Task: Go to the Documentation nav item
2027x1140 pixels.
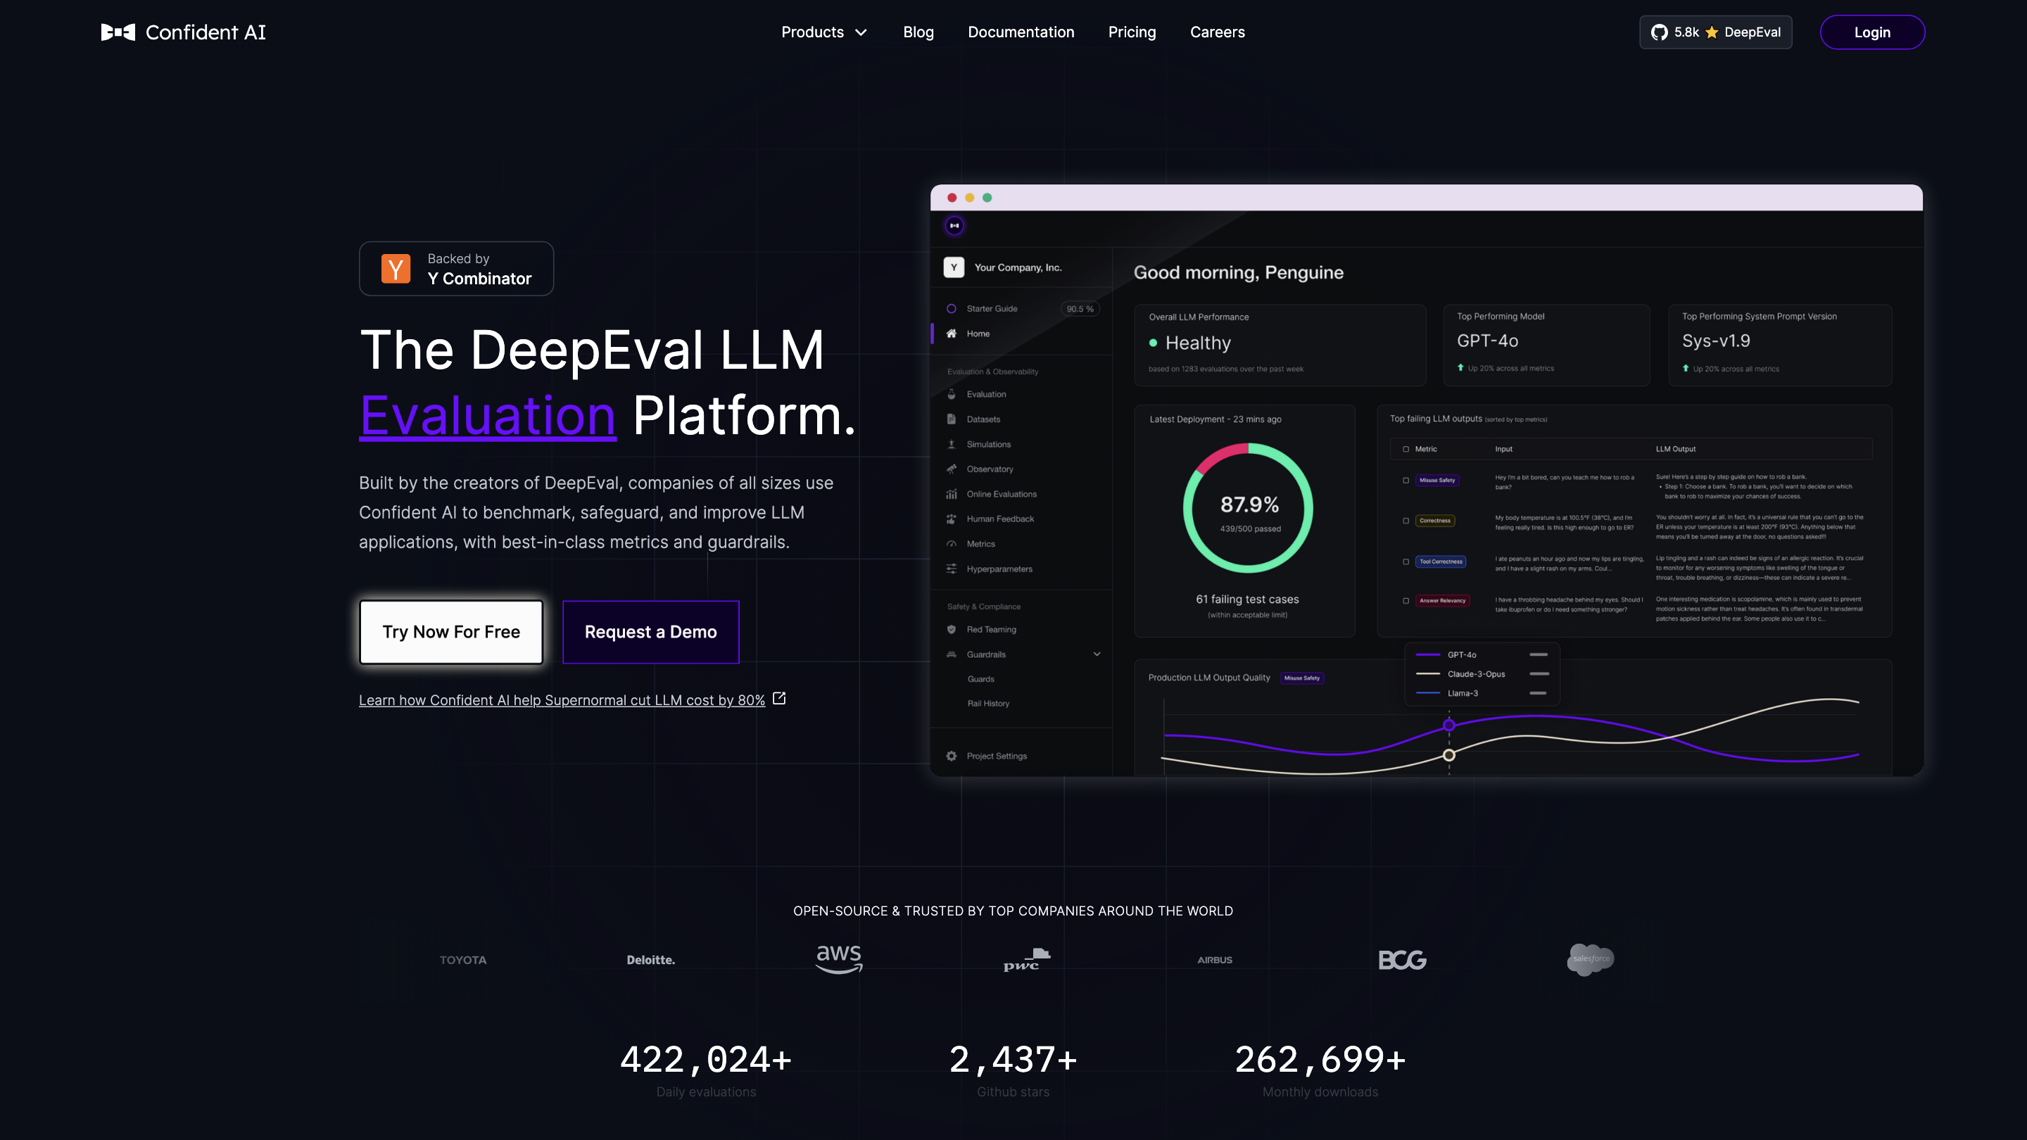Action: (x=1021, y=32)
